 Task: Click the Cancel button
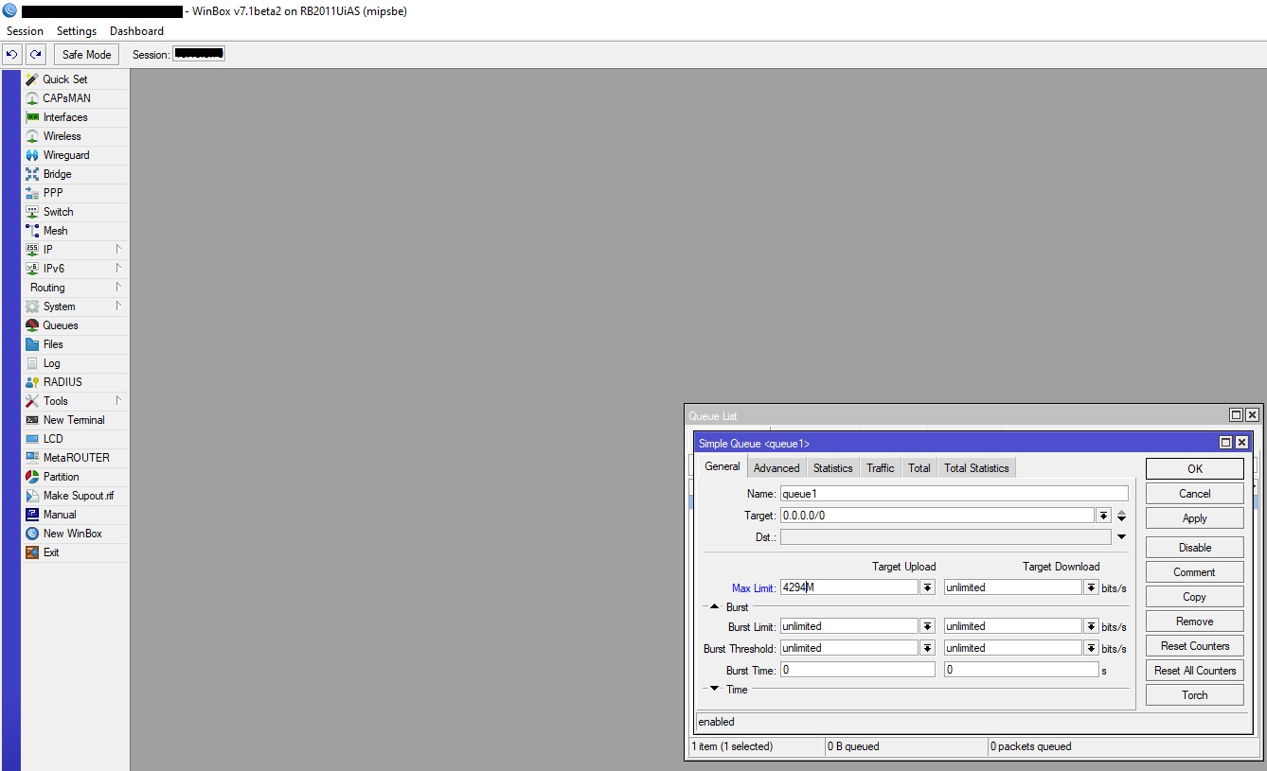[1195, 494]
